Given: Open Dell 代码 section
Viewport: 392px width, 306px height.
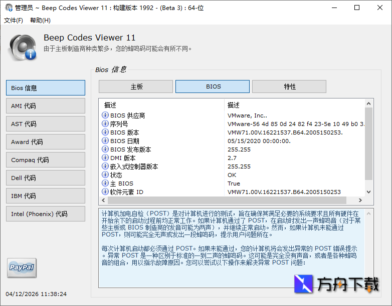Looking at the screenshot, I should (x=46, y=178).
